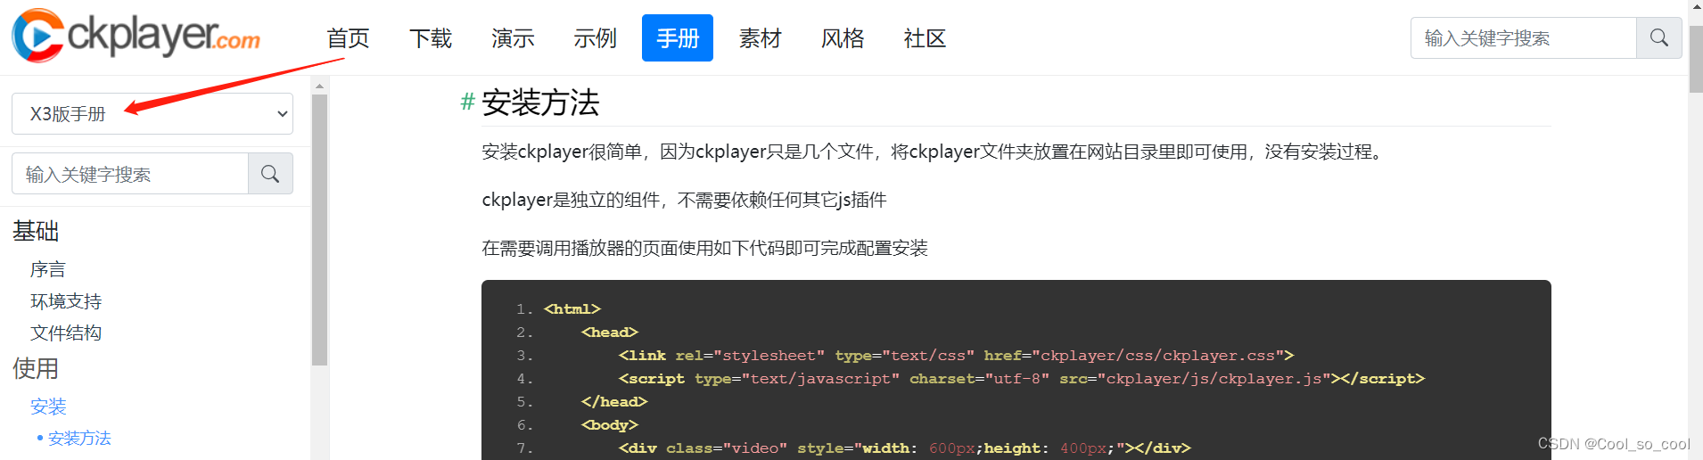
Task: Click code line with ckplayer.css link tag
Action: 956,356
